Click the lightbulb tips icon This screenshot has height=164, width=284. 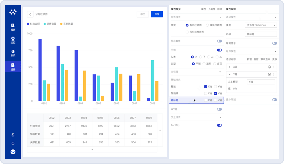[x=13, y=144]
